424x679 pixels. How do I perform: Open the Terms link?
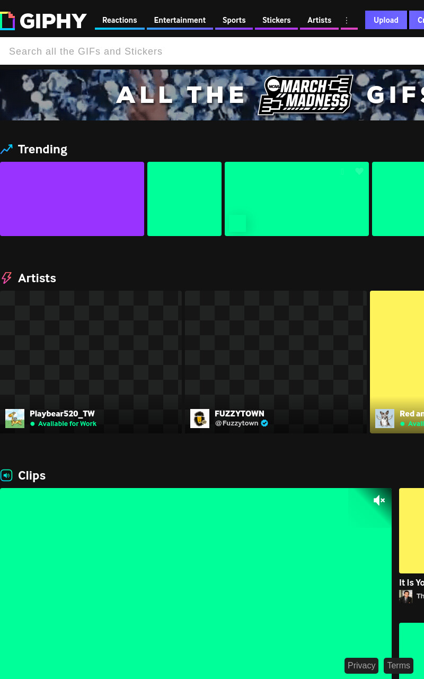(399, 666)
